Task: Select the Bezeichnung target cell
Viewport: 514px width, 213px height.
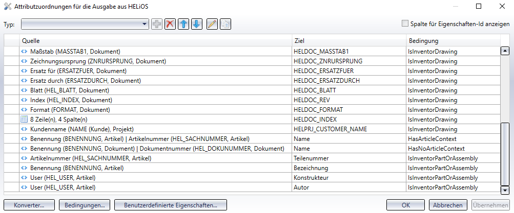Action: tap(349, 168)
